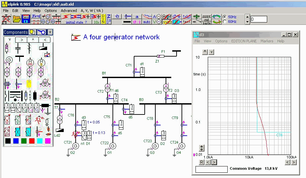Click the yellow DYN toolbar button
This screenshot has width=306, height=178.
pyautogui.click(x=104, y=19)
